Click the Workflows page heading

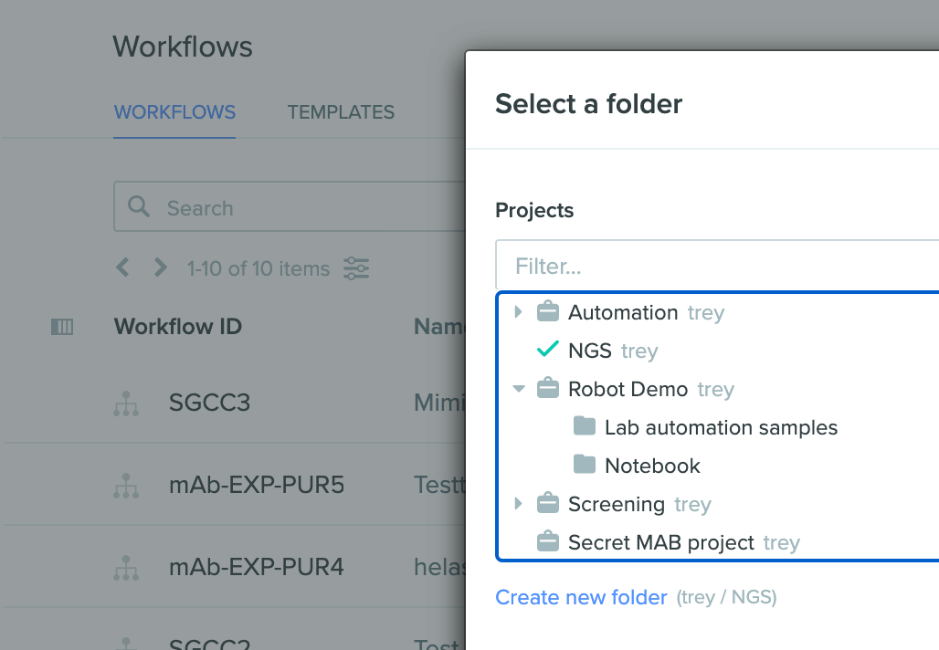(183, 47)
